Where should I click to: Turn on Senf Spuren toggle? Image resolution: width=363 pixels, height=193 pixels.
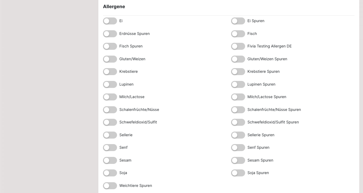238,148
